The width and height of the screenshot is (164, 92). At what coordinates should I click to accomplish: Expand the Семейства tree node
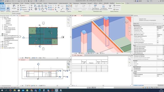(1, 45)
